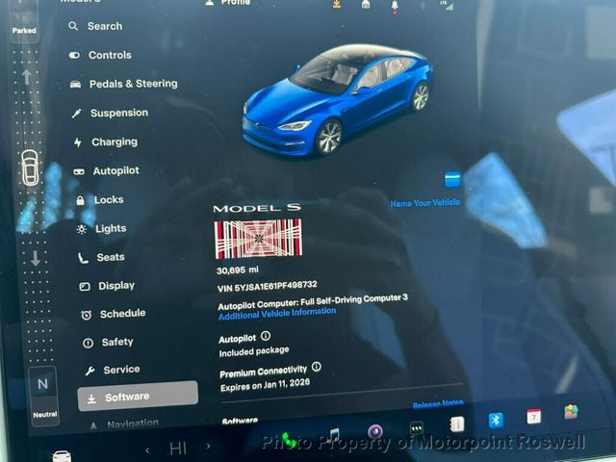
Task: Tap the 'Included package' text
Action: (x=254, y=351)
